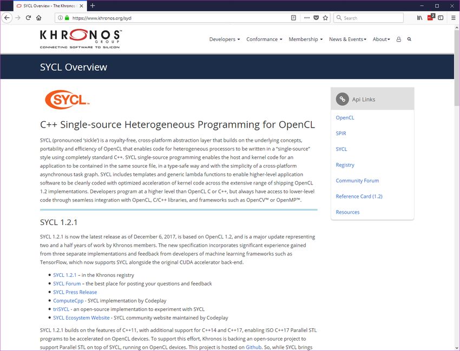Focus the browser Search box

(369, 18)
